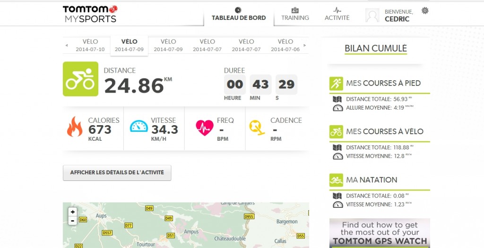Zoom out the map with minus button
Viewport: 484px width, 248px height.
pos(72,221)
